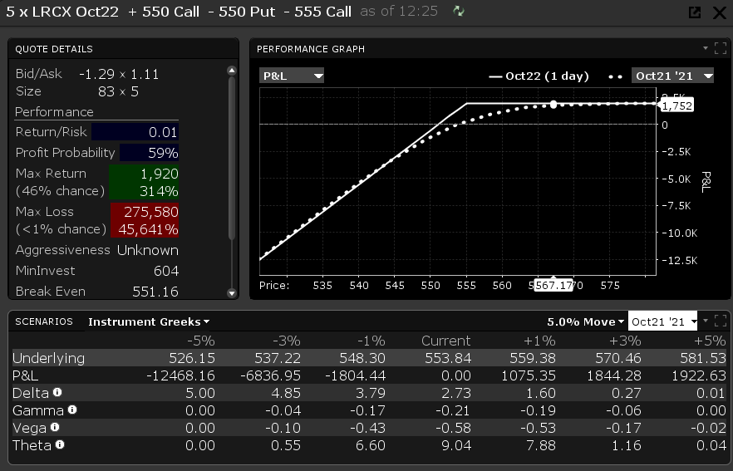Pop out the window with the detach icon
The height and width of the screenshot is (471, 733).
click(x=695, y=12)
